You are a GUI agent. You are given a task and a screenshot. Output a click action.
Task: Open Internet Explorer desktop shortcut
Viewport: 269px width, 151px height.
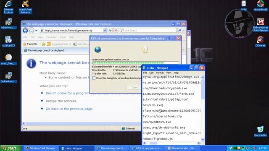tap(8, 7)
